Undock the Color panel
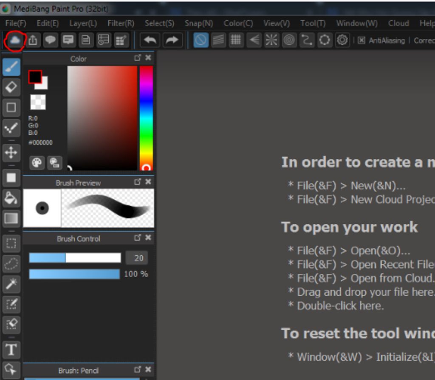Image resolution: width=435 pixels, height=380 pixels. click(x=138, y=57)
